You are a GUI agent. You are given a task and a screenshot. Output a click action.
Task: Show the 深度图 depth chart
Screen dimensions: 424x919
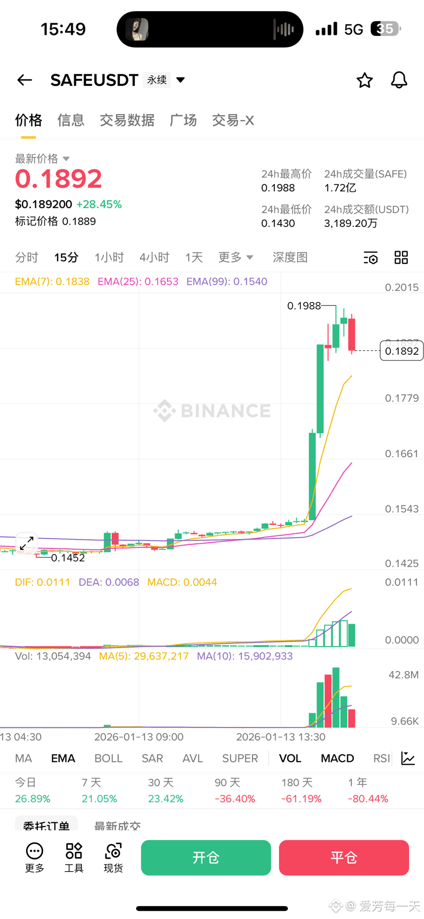click(x=290, y=258)
